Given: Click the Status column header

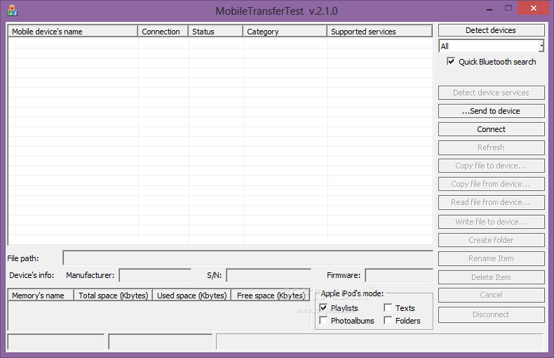Looking at the screenshot, I should tap(215, 32).
